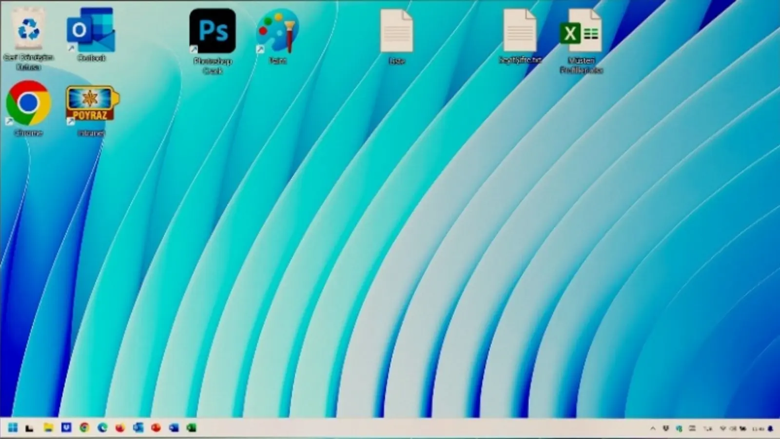The height and width of the screenshot is (439, 780).
Task: Select the Paint desktop shortcut
Action: coord(278,36)
